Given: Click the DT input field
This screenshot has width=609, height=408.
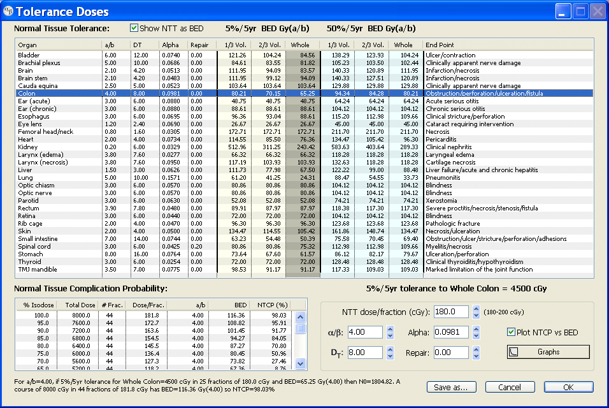Looking at the screenshot, I should (365, 352).
